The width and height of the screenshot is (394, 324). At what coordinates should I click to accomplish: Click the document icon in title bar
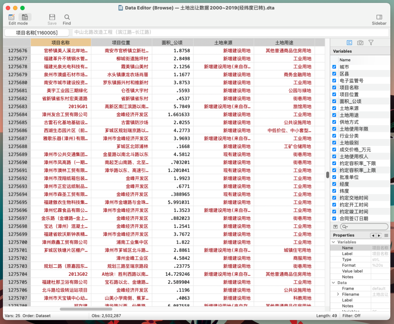click(x=121, y=8)
